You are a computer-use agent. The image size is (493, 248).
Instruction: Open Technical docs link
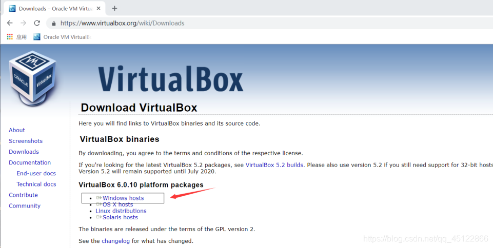pos(36,184)
